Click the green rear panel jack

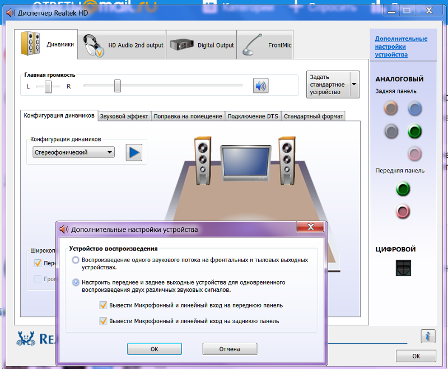(x=414, y=132)
